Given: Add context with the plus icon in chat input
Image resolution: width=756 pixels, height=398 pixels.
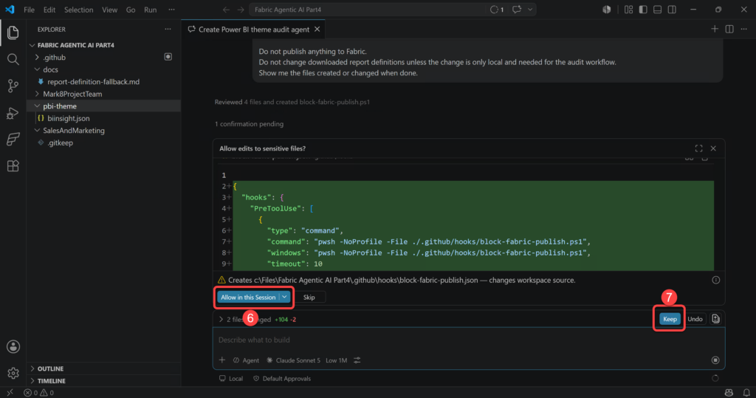Looking at the screenshot, I should pos(221,360).
